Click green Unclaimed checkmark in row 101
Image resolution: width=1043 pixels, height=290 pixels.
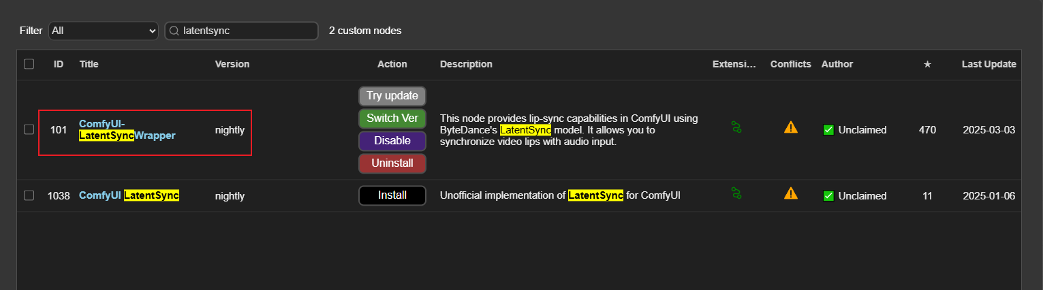(828, 130)
